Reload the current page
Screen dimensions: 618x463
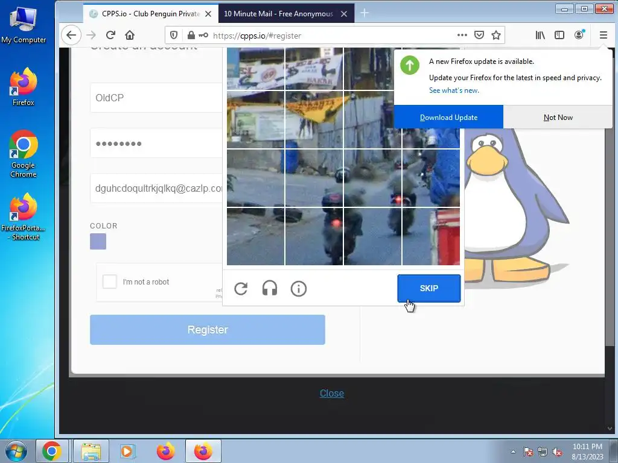(x=110, y=36)
